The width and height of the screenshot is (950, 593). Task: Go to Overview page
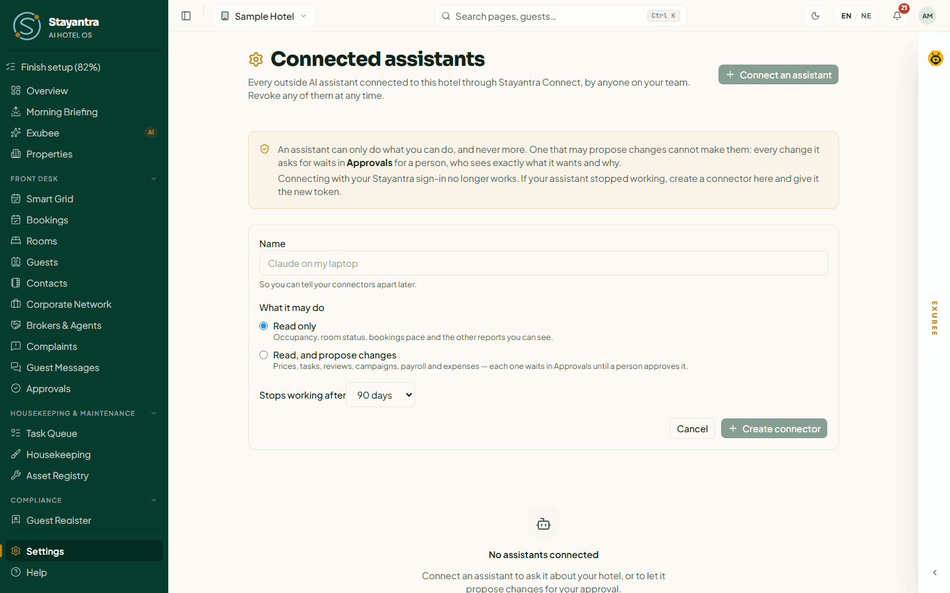coord(84,91)
